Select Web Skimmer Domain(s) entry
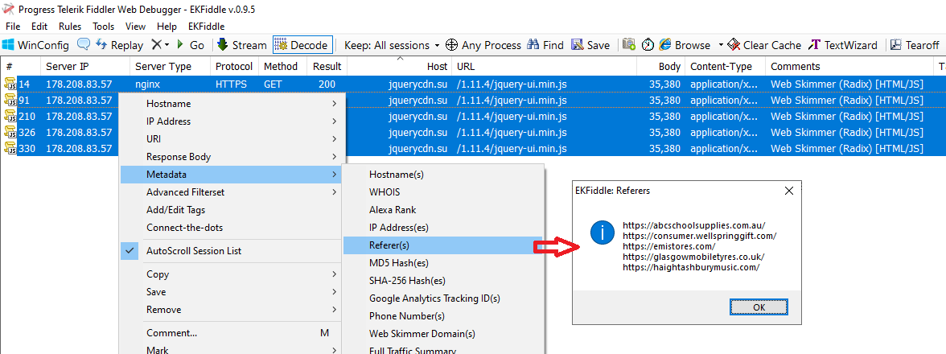This screenshot has width=946, height=354. (x=443, y=334)
